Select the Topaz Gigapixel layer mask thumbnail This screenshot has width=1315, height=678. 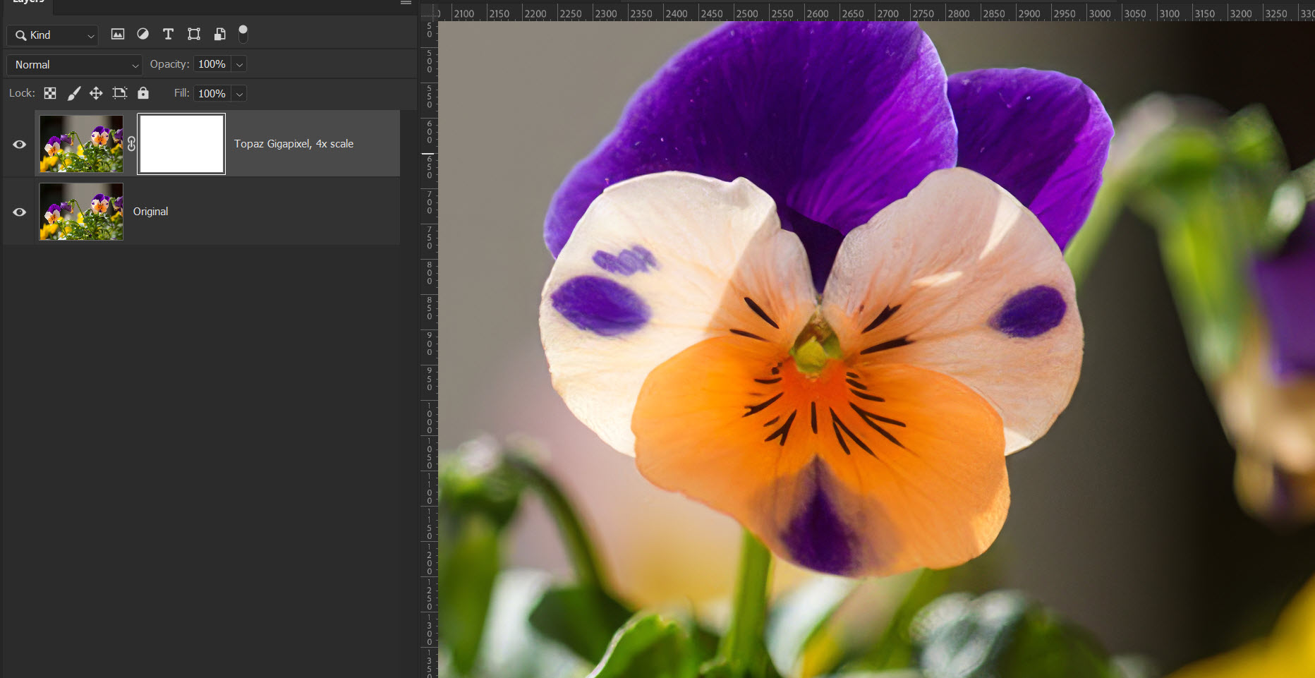tap(181, 144)
